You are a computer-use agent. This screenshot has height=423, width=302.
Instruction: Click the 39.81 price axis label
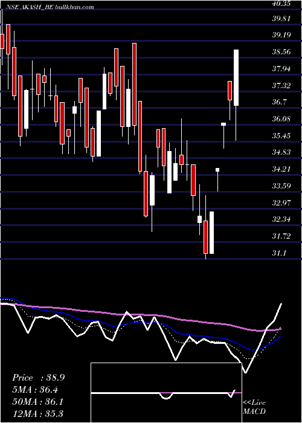(281, 19)
